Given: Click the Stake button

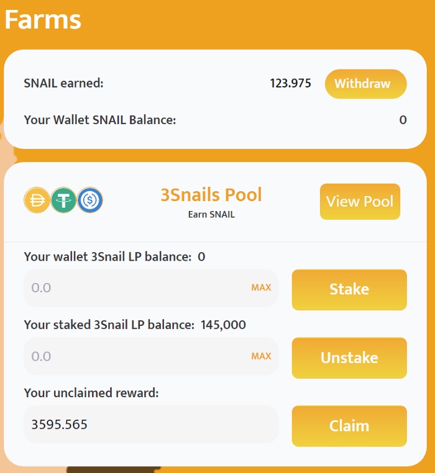Looking at the screenshot, I should 349,289.
